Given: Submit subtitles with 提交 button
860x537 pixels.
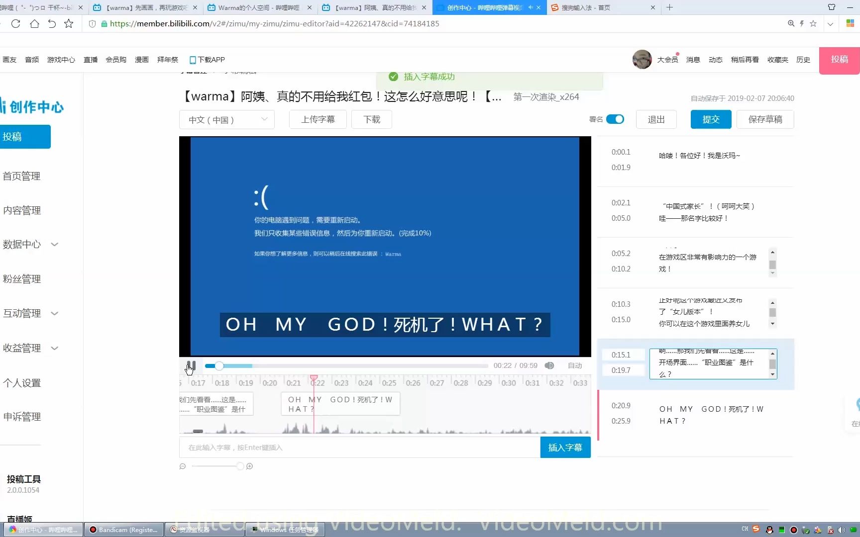Looking at the screenshot, I should [711, 119].
